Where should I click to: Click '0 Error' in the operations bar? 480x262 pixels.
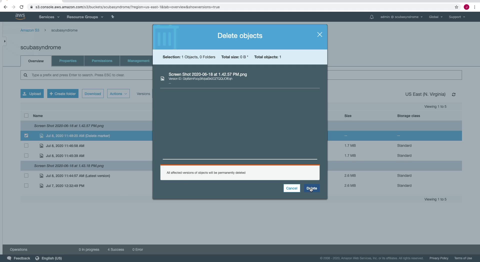(x=138, y=249)
